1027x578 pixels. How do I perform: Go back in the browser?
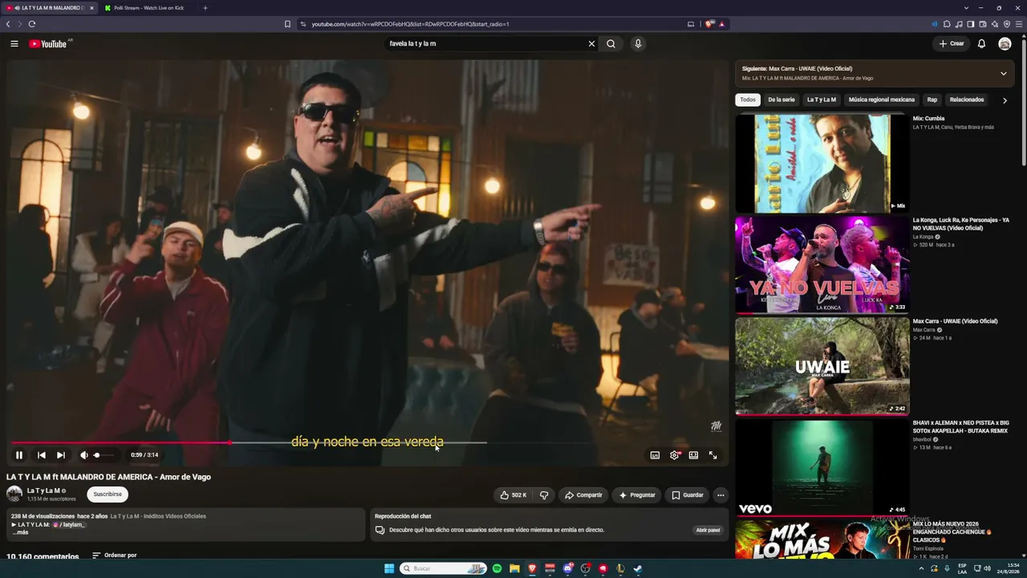coord(8,24)
